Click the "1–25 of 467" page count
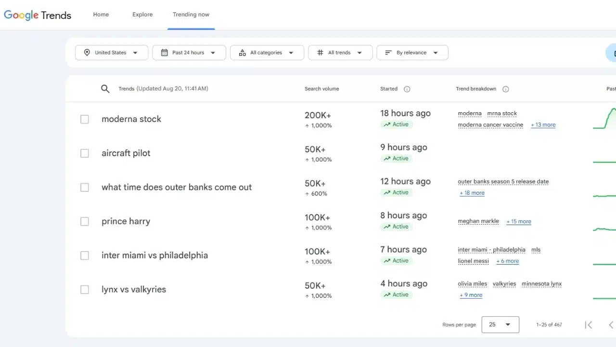The width and height of the screenshot is (616, 347). (549, 325)
